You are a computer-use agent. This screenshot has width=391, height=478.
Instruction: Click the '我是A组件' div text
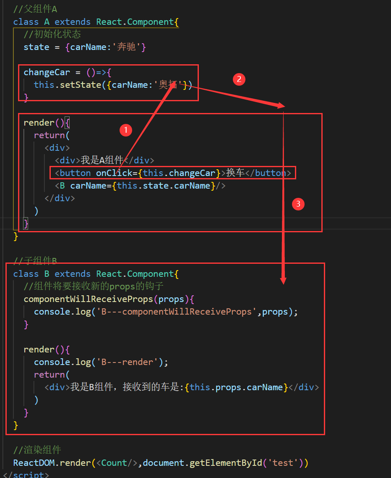click(102, 160)
